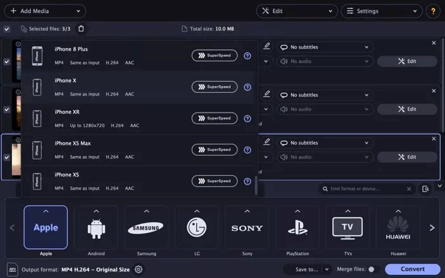445x278 pixels.
Task: Click the Convert button
Action: tap(413, 269)
